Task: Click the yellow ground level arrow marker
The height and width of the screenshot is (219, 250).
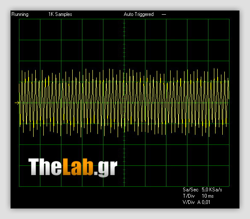Action: pyautogui.click(x=17, y=103)
